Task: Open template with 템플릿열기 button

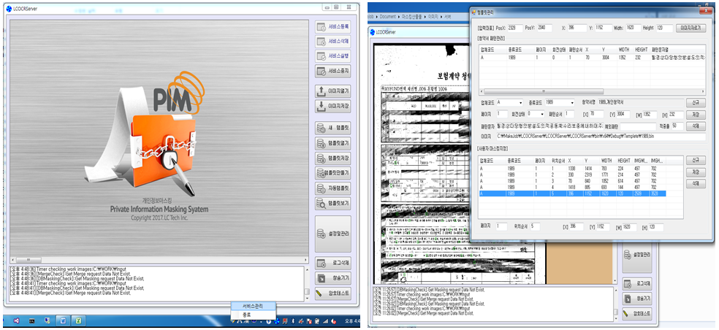Action: (x=333, y=143)
